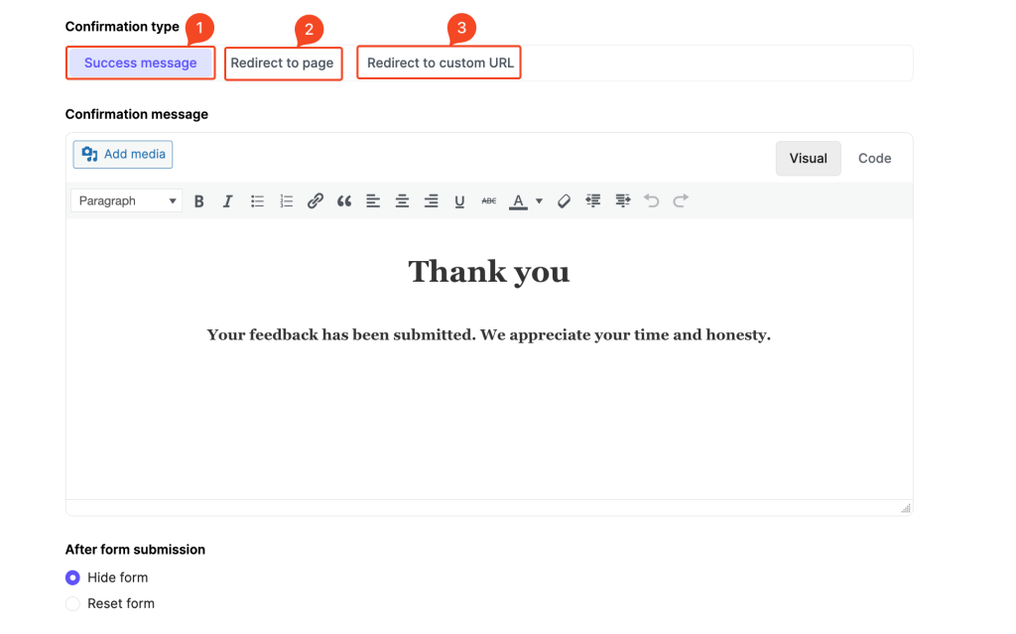Expand the text color picker arrow
Image resolution: width=1016 pixels, height=634 pixels.
(539, 201)
